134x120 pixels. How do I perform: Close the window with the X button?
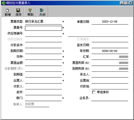(131, 3)
